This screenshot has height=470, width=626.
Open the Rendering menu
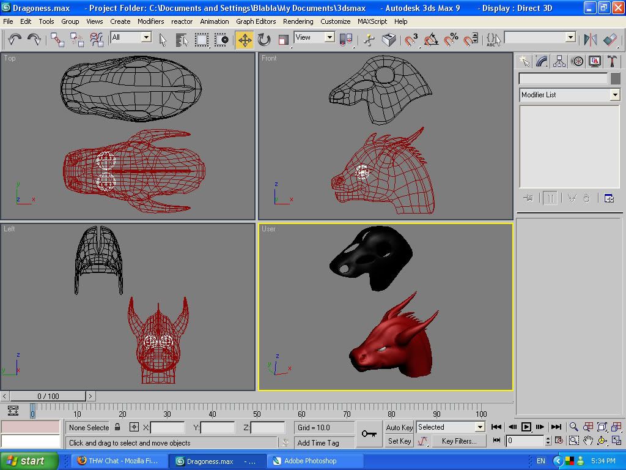tap(298, 21)
